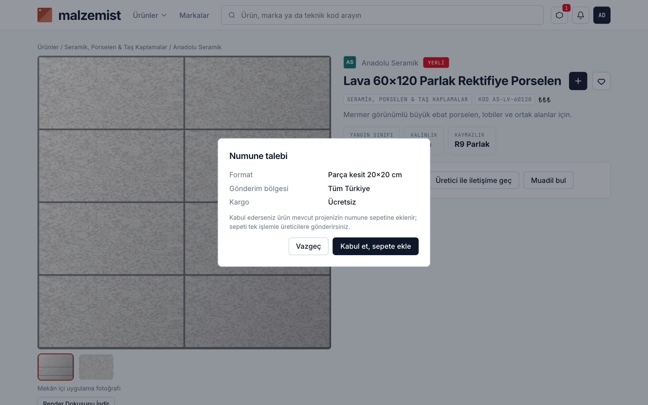Open Anadolu Seramik breadcrumb link
The height and width of the screenshot is (405, 648).
(x=197, y=47)
